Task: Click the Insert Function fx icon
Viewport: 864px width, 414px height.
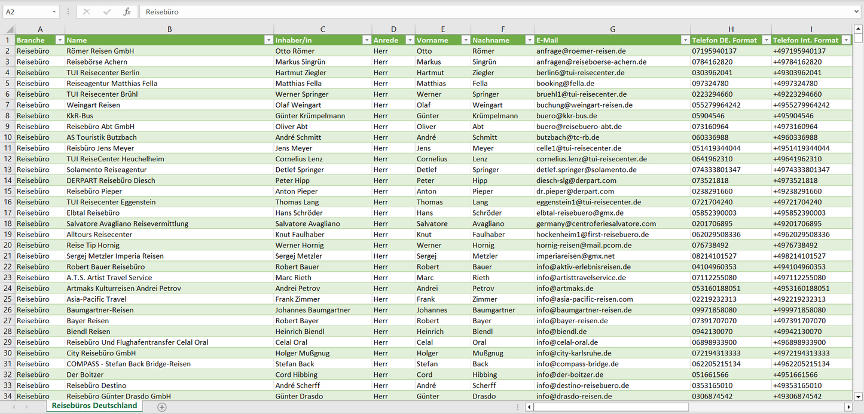Action: [x=127, y=12]
